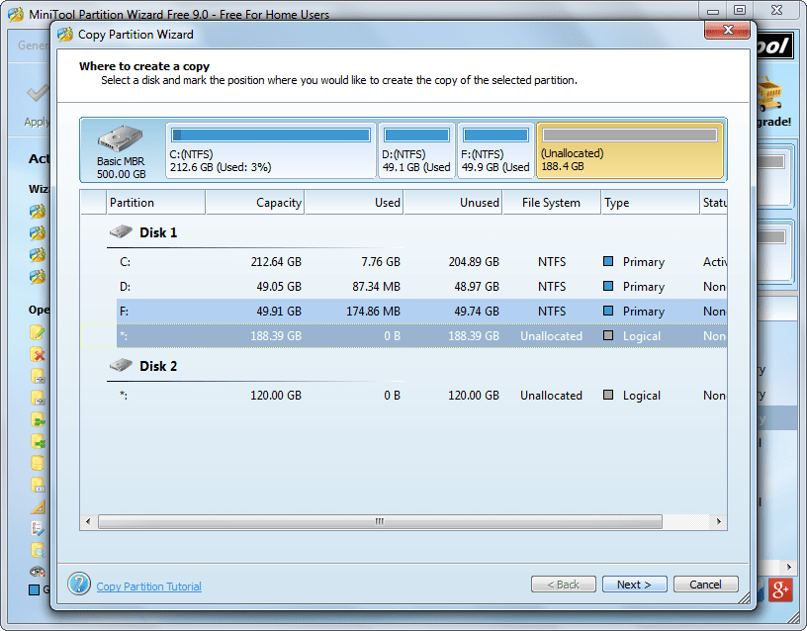The height and width of the screenshot is (631, 807).
Task: Click the right arrow of the horizontal scrollbar
Action: pyautogui.click(x=718, y=521)
